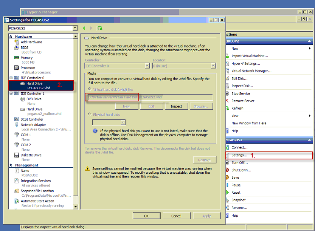Viewport: 315px width, 231px height.
Task: Open the PEGASUS2 virtual machine dropdown
Action: [x=75, y=28]
